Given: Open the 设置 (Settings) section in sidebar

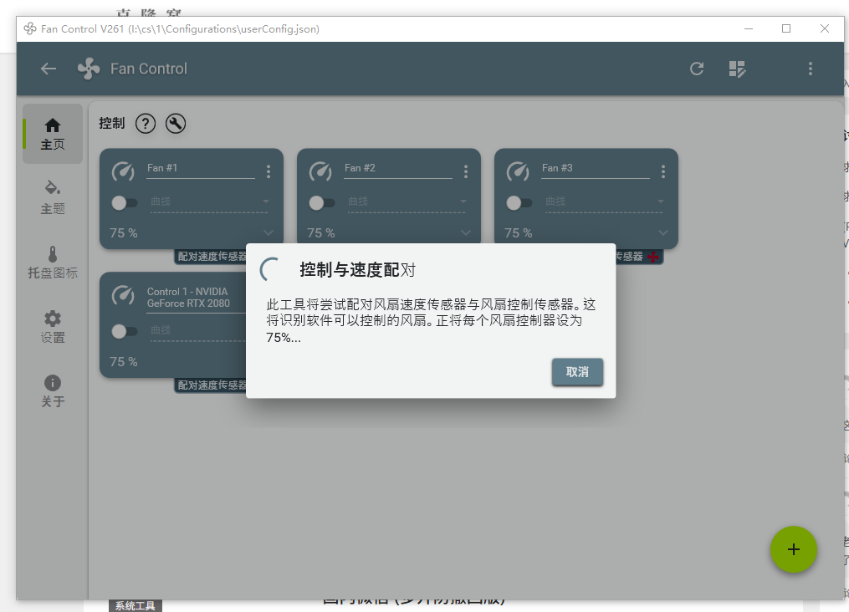Looking at the screenshot, I should click(52, 326).
